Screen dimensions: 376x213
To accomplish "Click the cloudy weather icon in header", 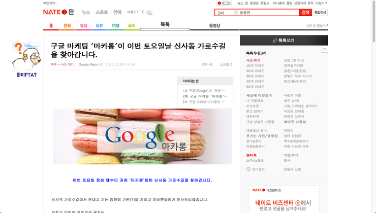I will pyautogui.click(x=150, y=12).
